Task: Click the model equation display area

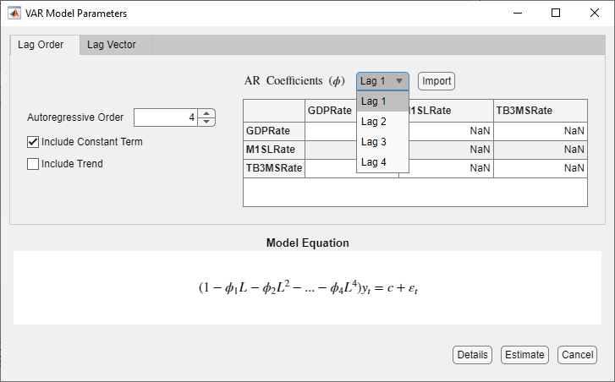Action: [308, 288]
